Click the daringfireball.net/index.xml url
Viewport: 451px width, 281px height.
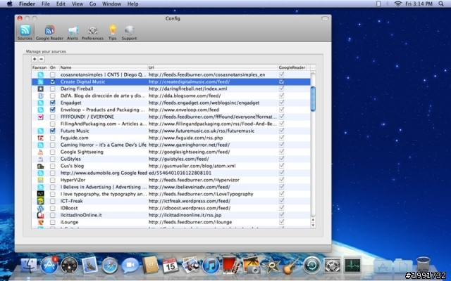coord(188,89)
